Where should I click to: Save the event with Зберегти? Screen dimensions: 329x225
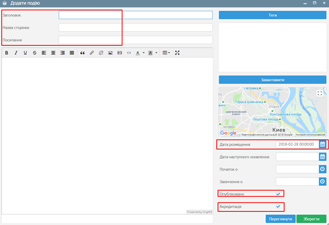311,219
